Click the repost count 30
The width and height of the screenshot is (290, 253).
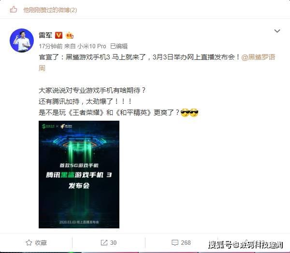tap(113, 243)
